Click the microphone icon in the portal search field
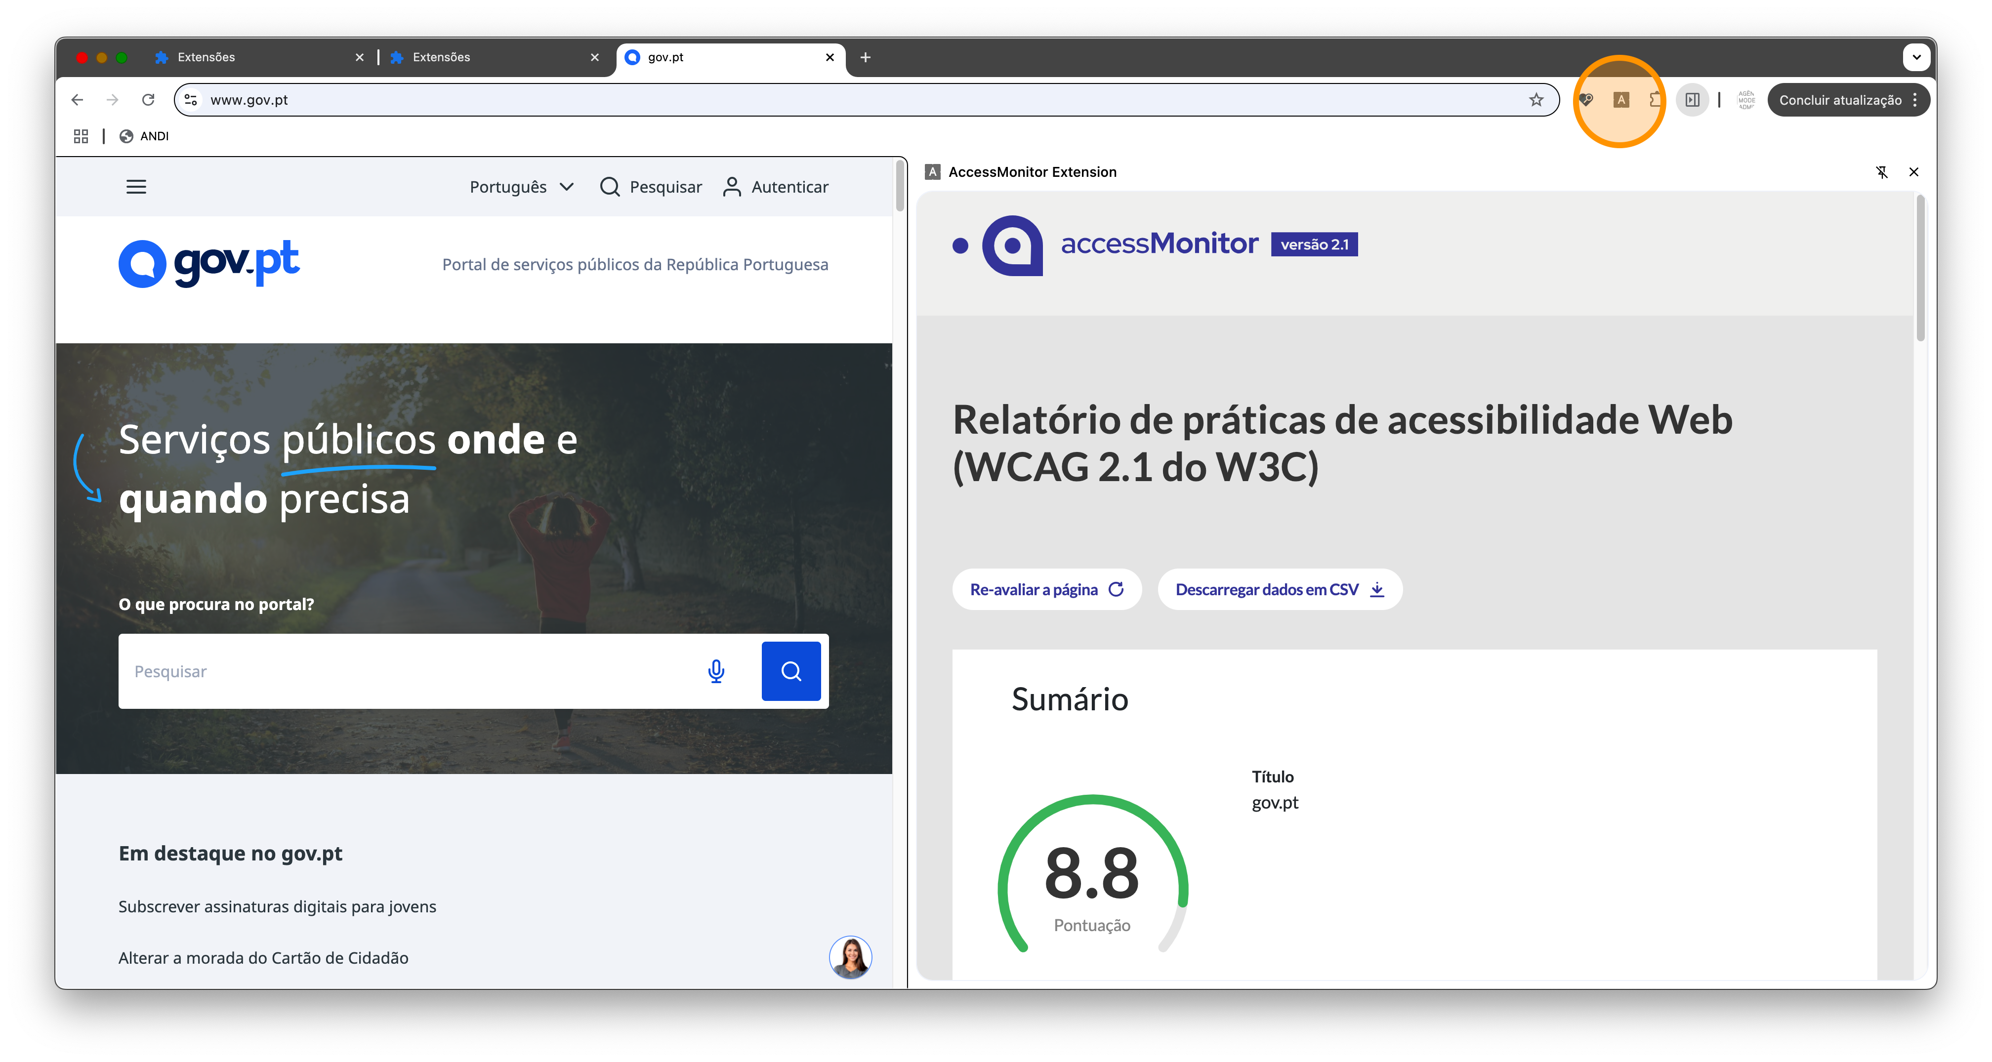Image resolution: width=1992 pixels, height=1062 pixels. tap(716, 671)
